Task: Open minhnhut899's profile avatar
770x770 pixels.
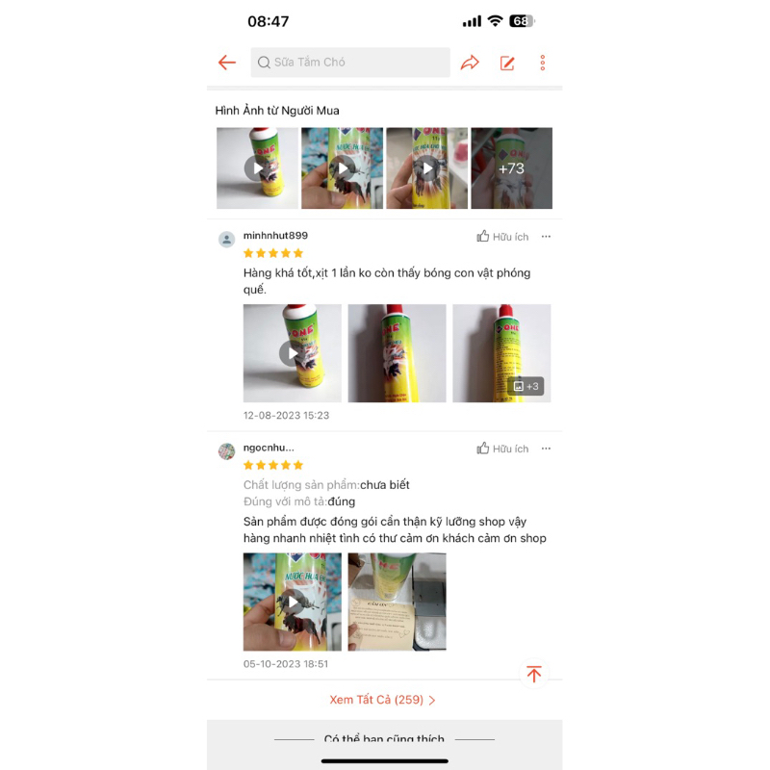Action: (226, 240)
